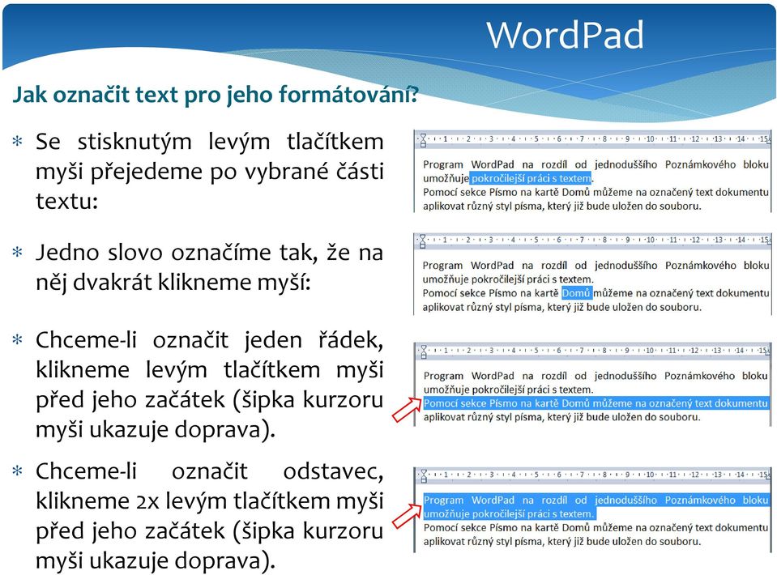Click highlighted line 'Pomocí sekce Písmo na kartě'
Image resolution: width=777 pixels, height=575 pixels.
coord(596,403)
